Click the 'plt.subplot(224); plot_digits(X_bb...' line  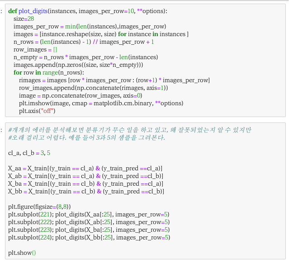click(x=89, y=238)
